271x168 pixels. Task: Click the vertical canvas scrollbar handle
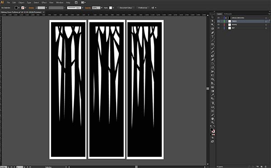point(208,88)
